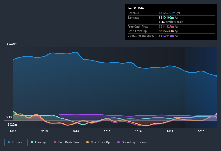Select the 2020 x-axis label
The width and height of the screenshot is (221, 151).
click(x=201, y=131)
